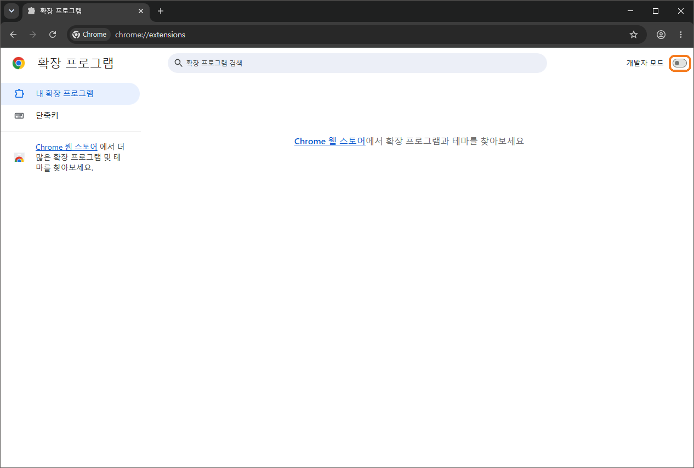Image resolution: width=694 pixels, height=468 pixels.
Task: Click the magnifier icon in search box
Action: click(178, 63)
